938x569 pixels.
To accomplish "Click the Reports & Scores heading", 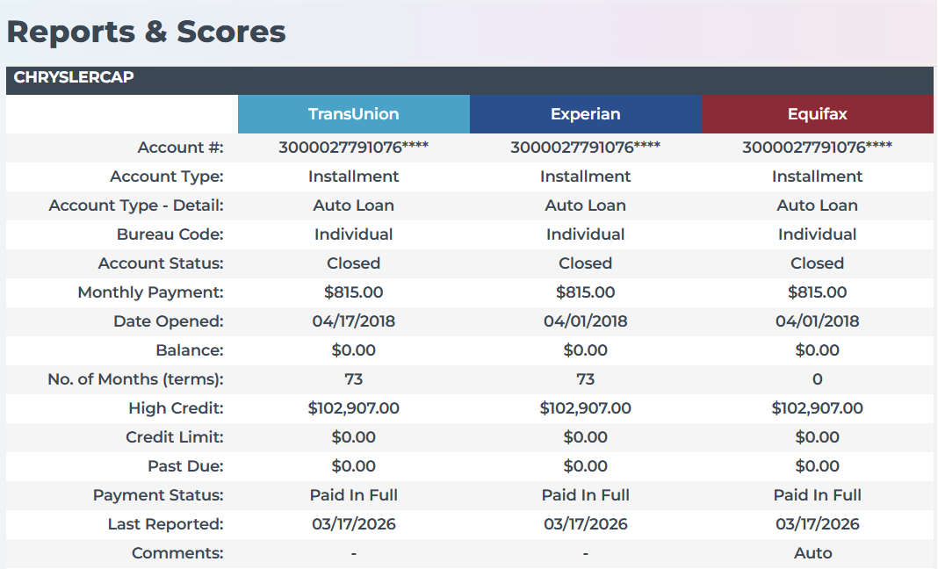I will point(147,32).
